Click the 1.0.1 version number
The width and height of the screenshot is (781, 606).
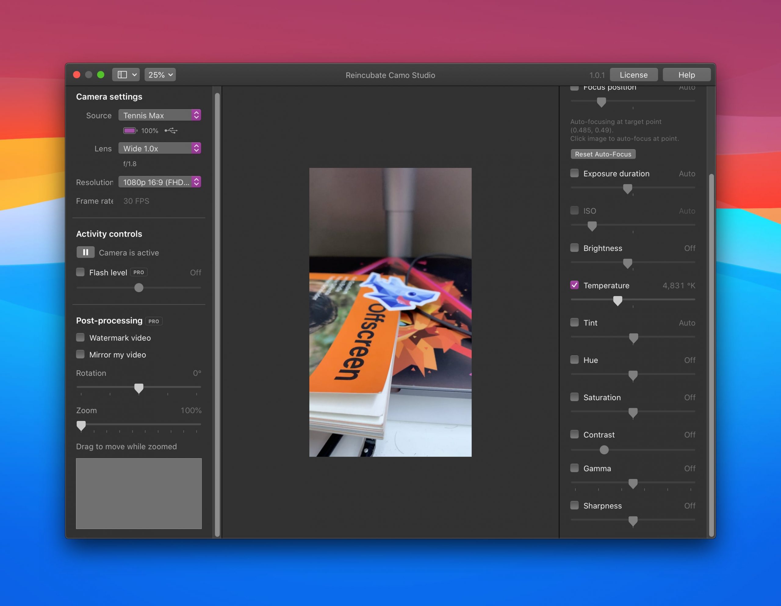point(597,75)
